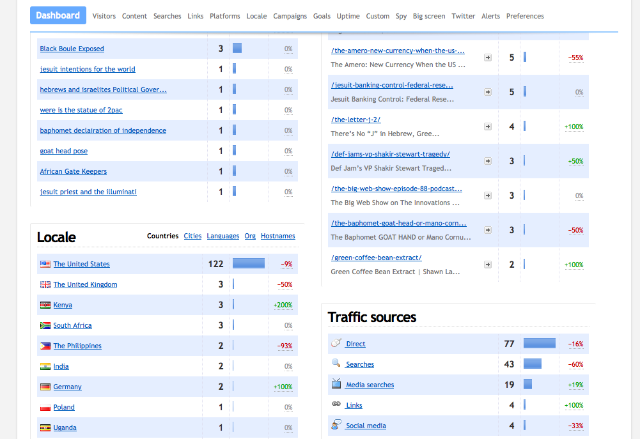Click the Media searches icon
Screen dimensions: 640x439
click(336, 384)
